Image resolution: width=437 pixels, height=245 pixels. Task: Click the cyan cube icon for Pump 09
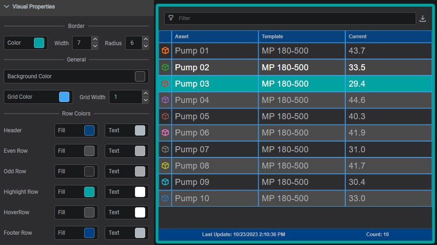click(x=165, y=182)
